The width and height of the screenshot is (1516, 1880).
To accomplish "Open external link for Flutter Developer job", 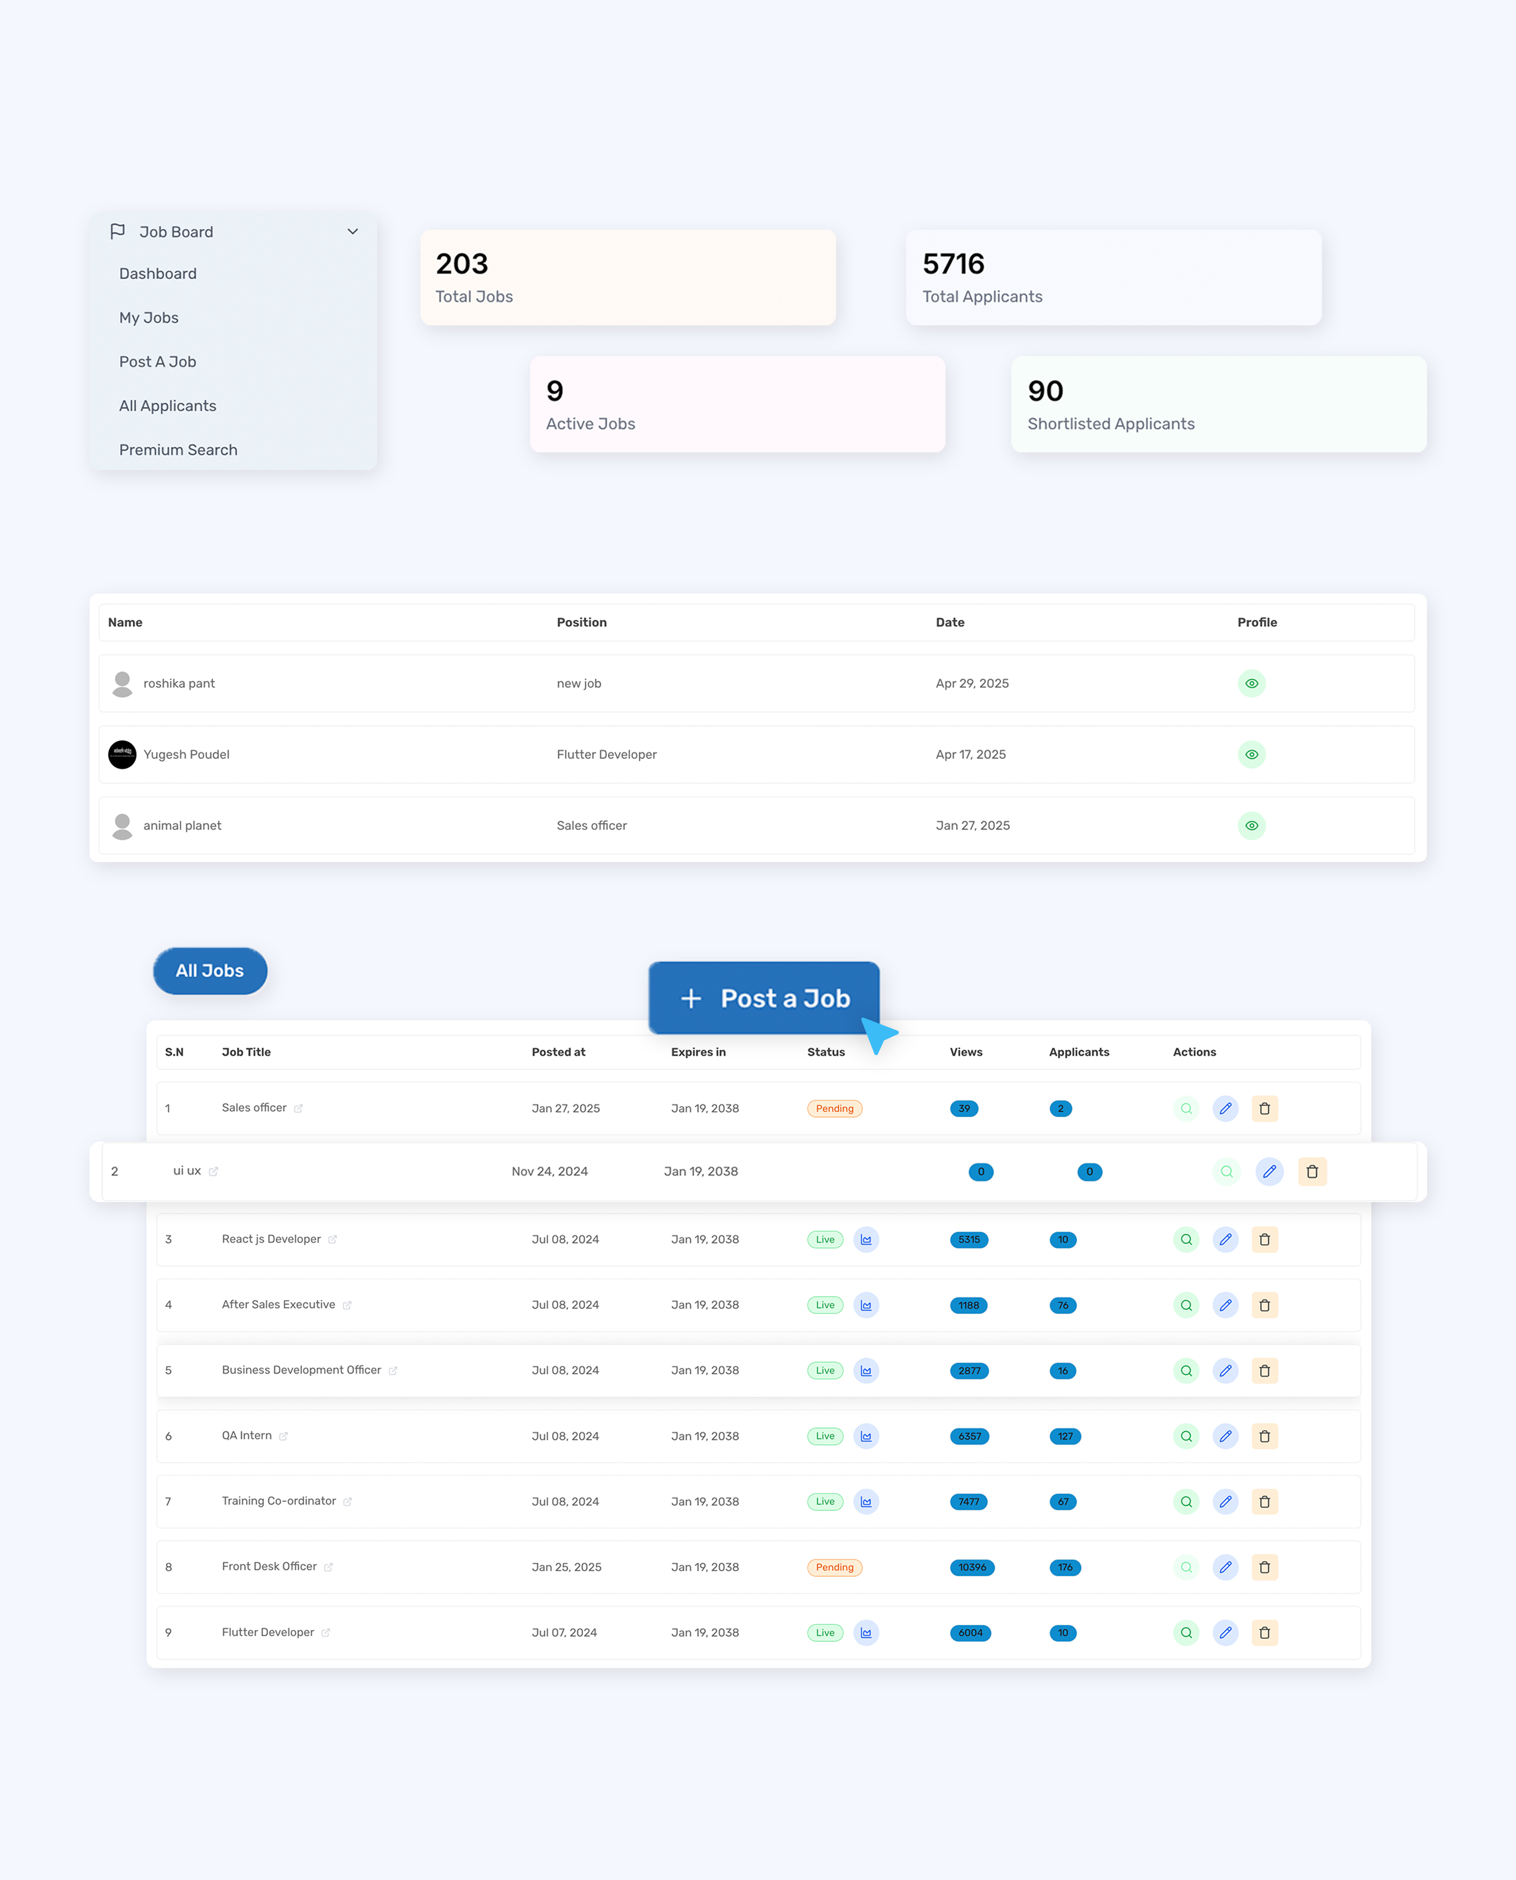I will coord(325,1632).
